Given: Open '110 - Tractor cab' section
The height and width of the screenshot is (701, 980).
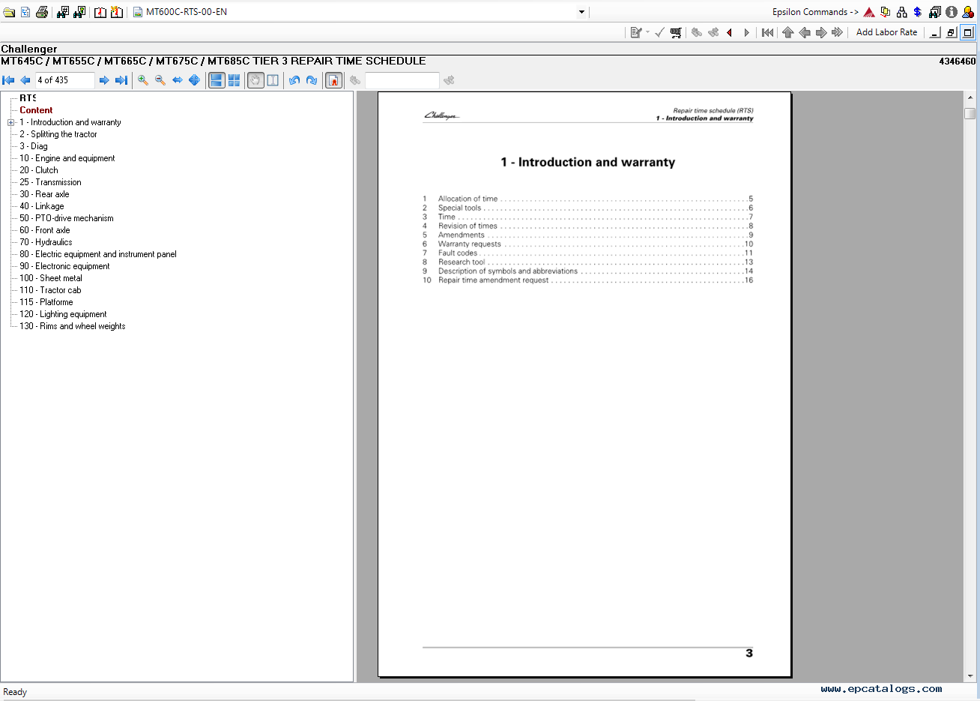Looking at the screenshot, I should coord(50,290).
